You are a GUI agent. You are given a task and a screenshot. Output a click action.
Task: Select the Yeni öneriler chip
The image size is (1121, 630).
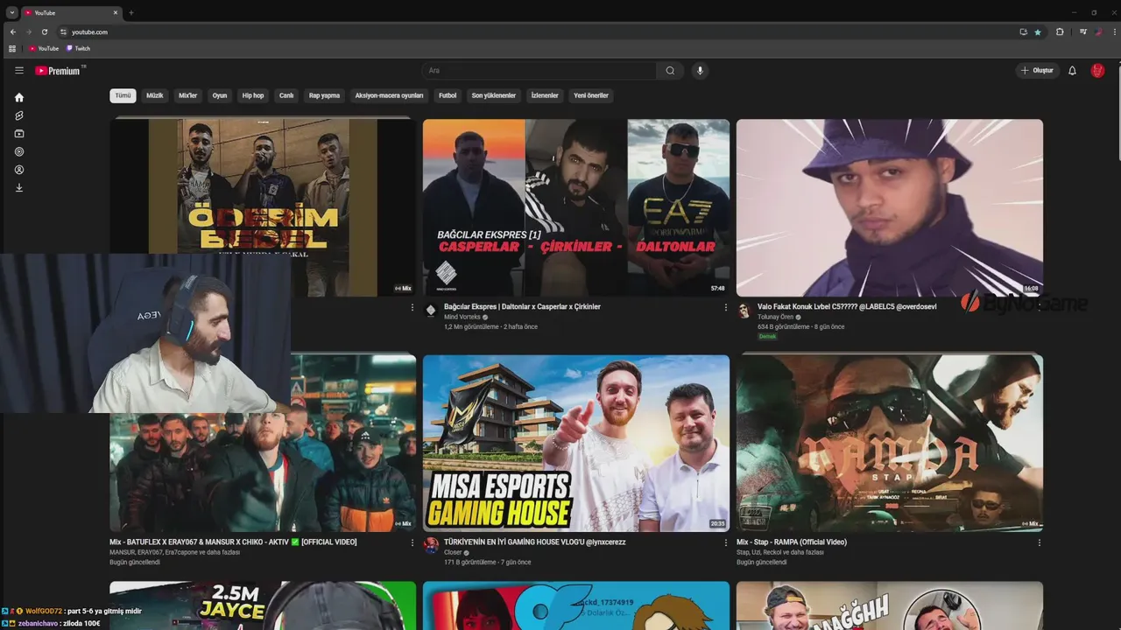pyautogui.click(x=591, y=95)
